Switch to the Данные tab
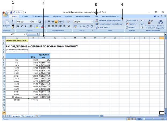167x121 pixels. [x=68, y=16]
